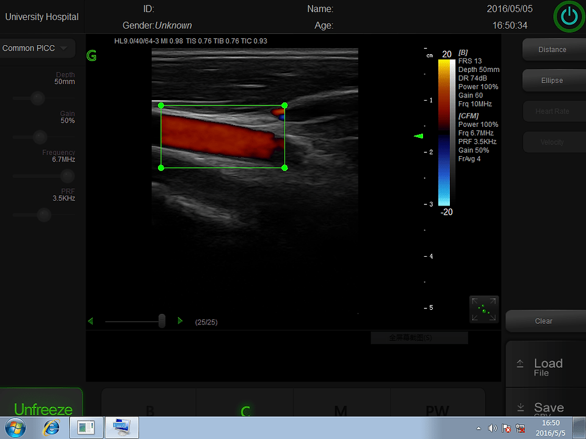Click the color velocity scale bar
The image size is (586, 439).
tap(444, 132)
